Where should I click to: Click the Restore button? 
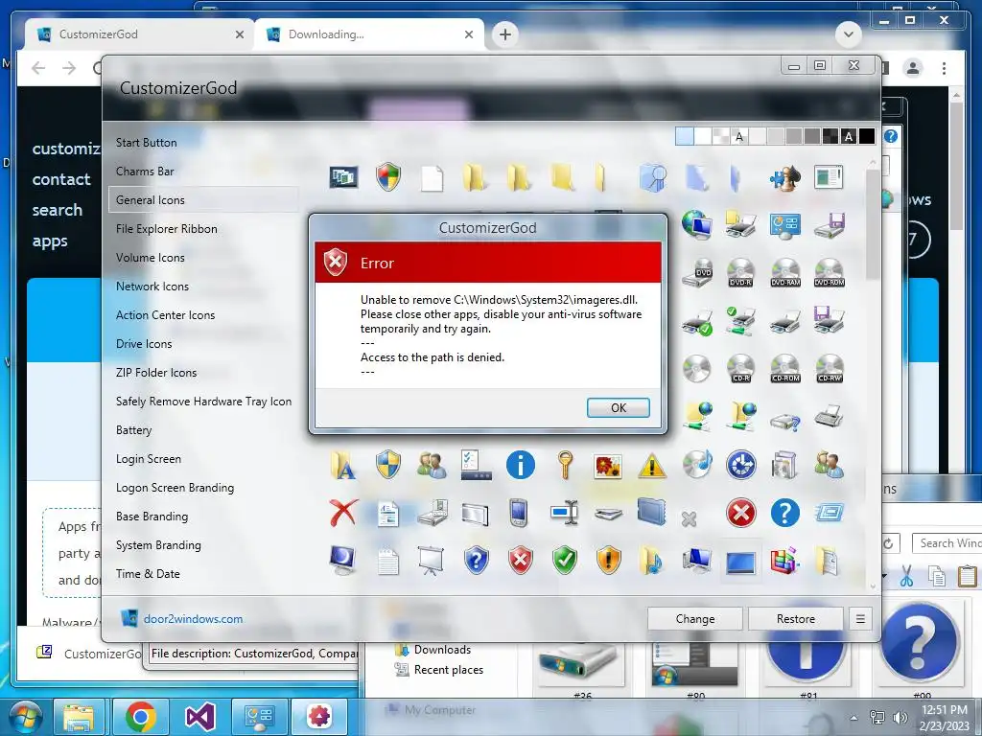(x=795, y=619)
